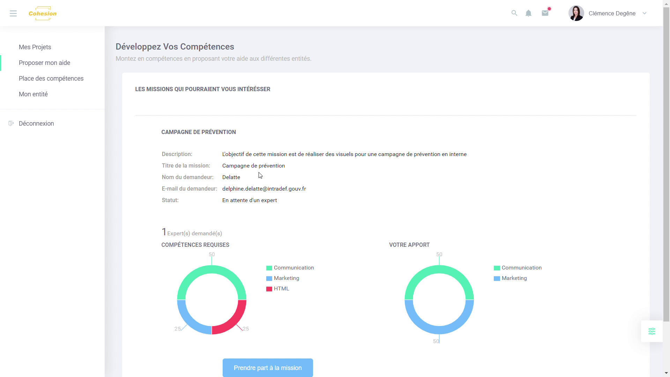Email delphine.delatte@intradef.gouv.fr via the link

(x=264, y=188)
